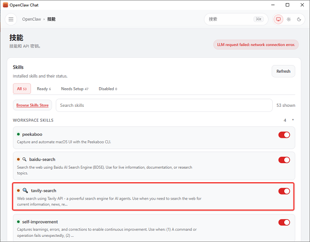Collapse the Workspace Skills section arrow
Image resolution: width=310 pixels, height=242 pixels.
coord(293,120)
